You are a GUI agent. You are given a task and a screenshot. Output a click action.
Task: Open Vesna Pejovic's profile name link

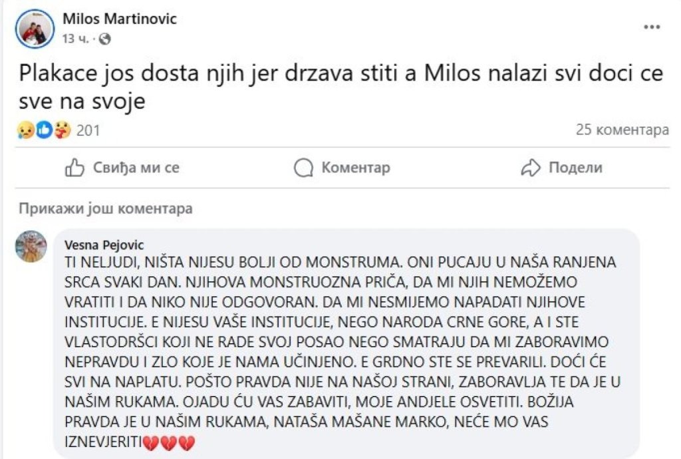(x=104, y=244)
